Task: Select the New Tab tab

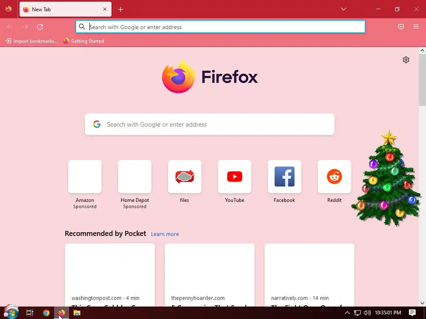Action: [65, 9]
